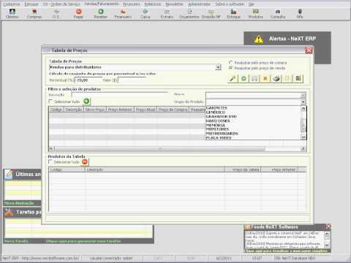Click the product grid horizontal scrollbar

160,148
